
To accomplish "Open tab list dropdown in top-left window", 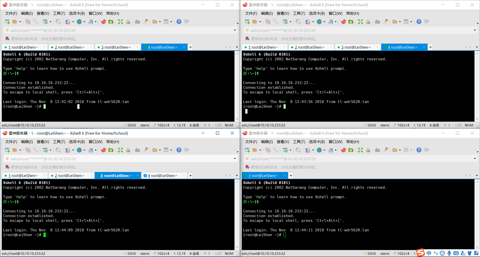I will click(237, 47).
